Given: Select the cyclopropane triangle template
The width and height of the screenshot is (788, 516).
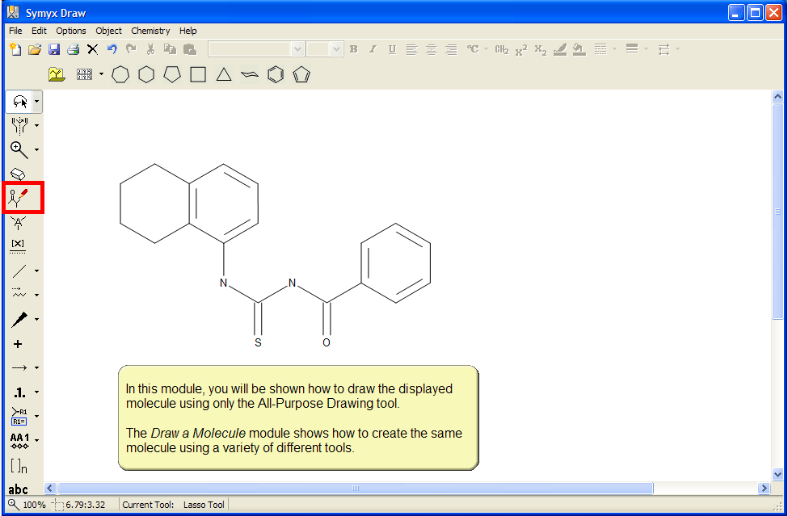Looking at the screenshot, I should [224, 75].
